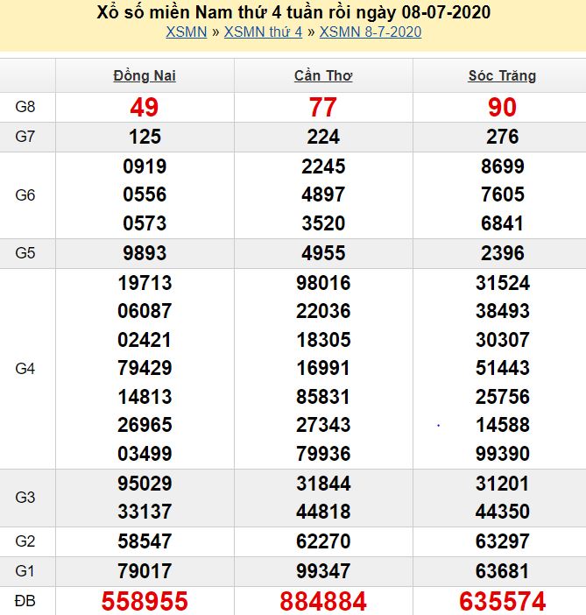Select G6 number 7605
The width and height of the screenshot is (586, 615).
503,194
